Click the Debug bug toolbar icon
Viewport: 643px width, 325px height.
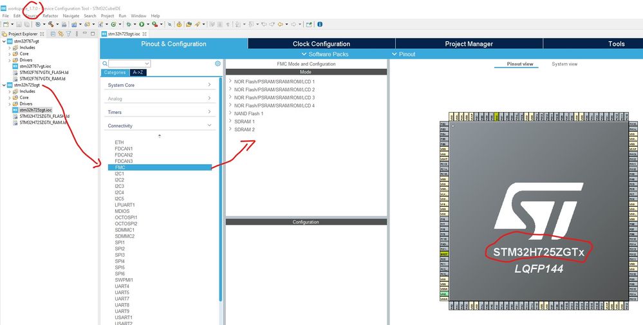click(128, 24)
